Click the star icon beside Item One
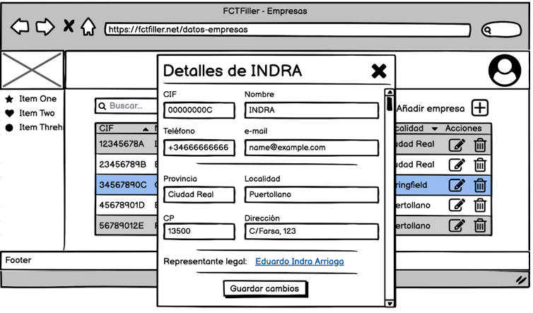533x313 pixels. [x=9, y=99]
